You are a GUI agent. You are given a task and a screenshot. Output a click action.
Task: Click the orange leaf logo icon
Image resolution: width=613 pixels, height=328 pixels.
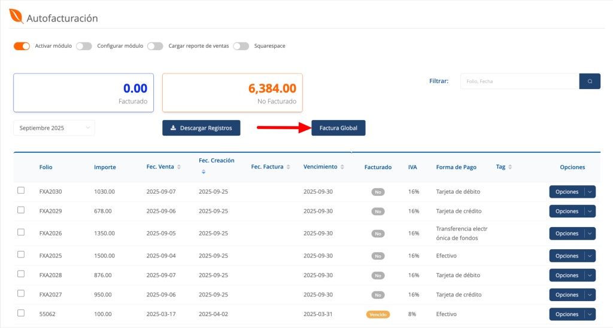[16, 16]
